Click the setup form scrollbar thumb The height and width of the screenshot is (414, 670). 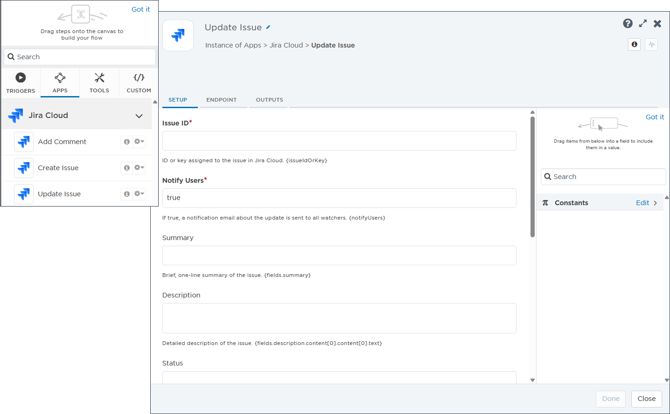coord(532,177)
